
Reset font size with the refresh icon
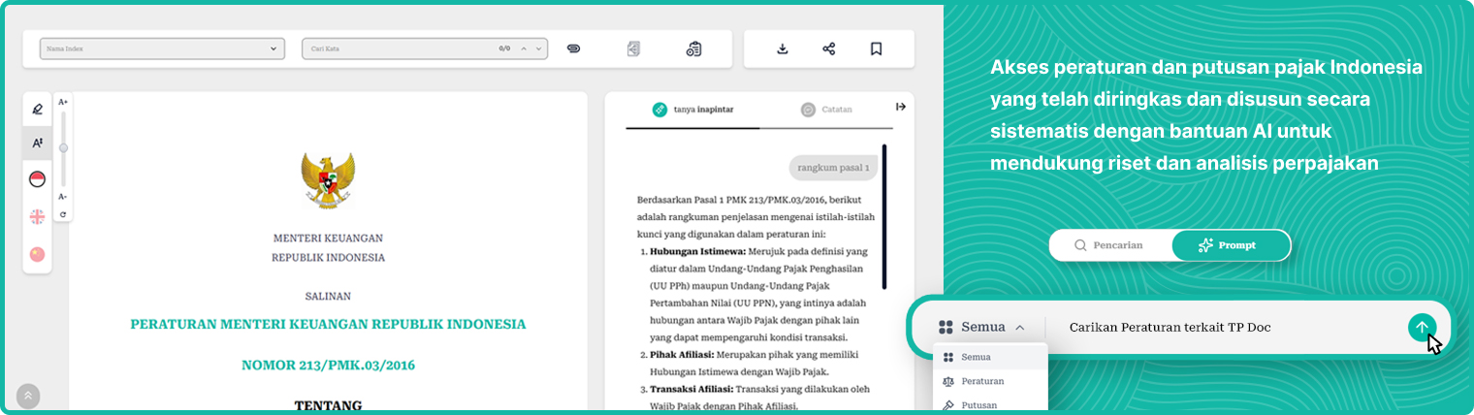63,214
